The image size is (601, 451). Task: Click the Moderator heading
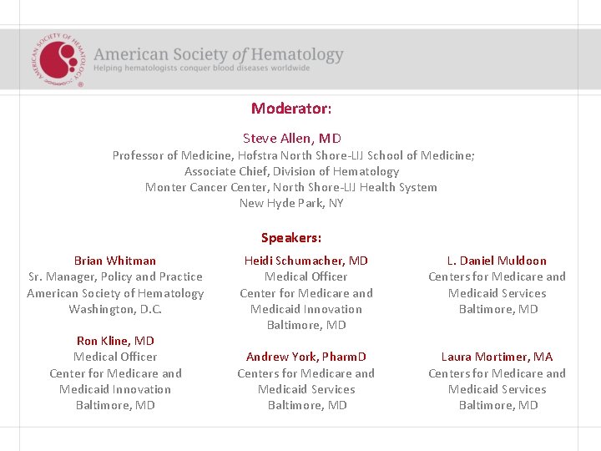[x=291, y=109]
